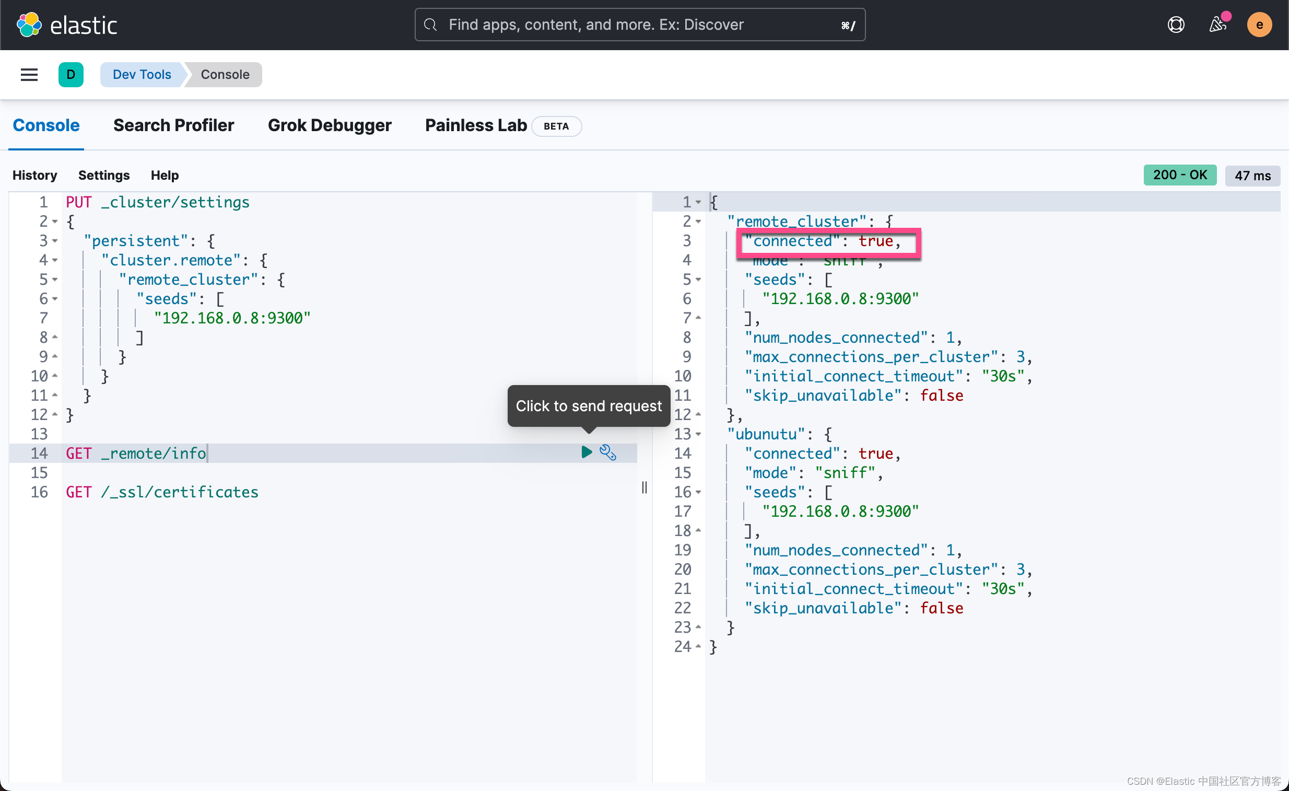Screen dimensions: 1289x791
Task: Fold the "ubunutu" section in response
Action: [x=698, y=434]
